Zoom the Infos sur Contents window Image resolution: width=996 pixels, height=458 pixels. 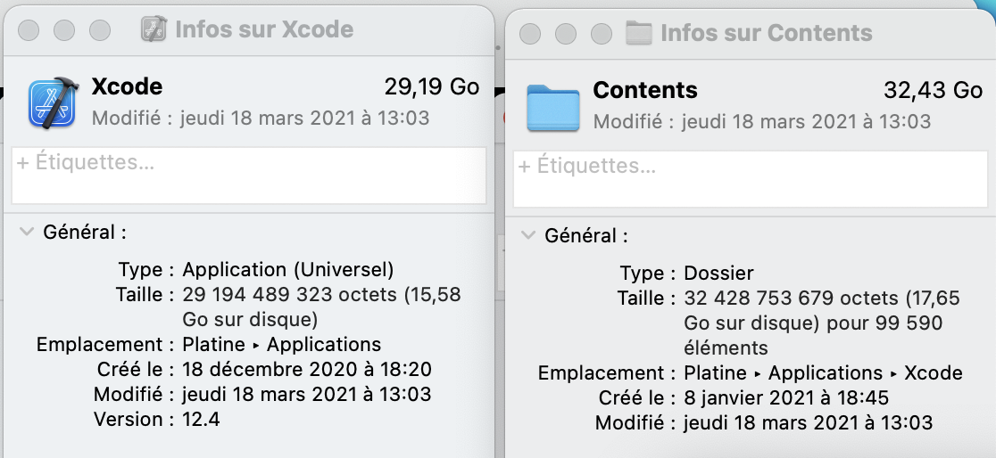[x=602, y=34]
